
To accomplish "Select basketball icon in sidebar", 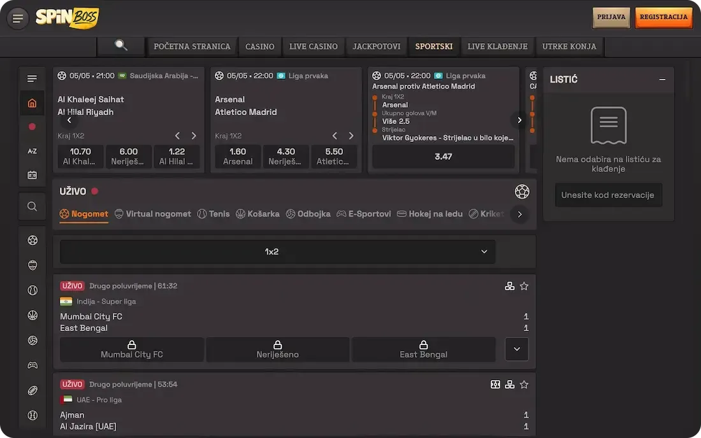I will pyautogui.click(x=33, y=315).
